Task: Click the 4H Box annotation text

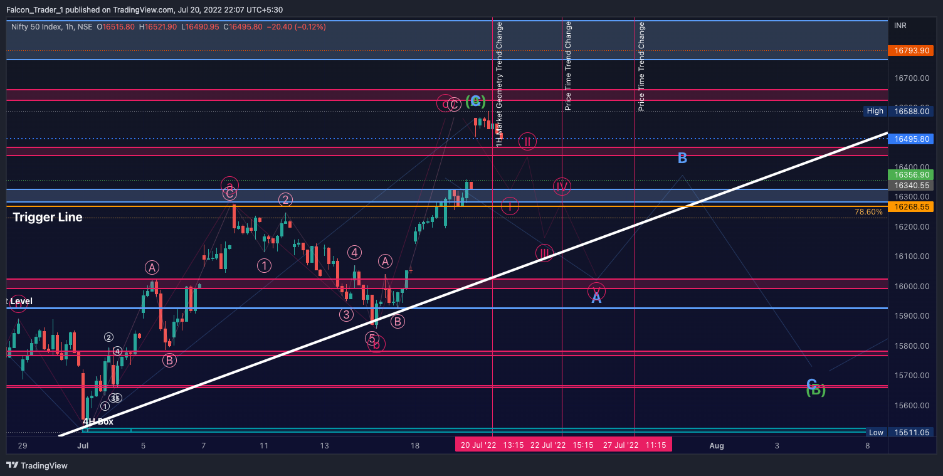Action: click(98, 421)
